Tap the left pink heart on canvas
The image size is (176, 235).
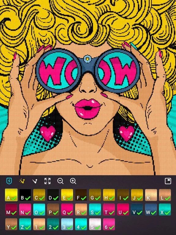pyautogui.click(x=48, y=133)
